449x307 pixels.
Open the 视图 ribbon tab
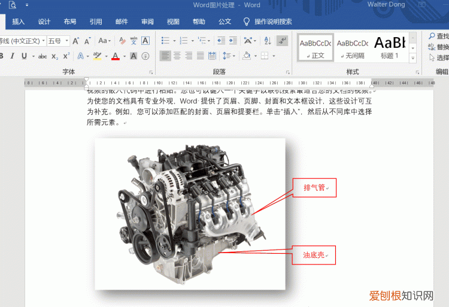[x=173, y=22]
